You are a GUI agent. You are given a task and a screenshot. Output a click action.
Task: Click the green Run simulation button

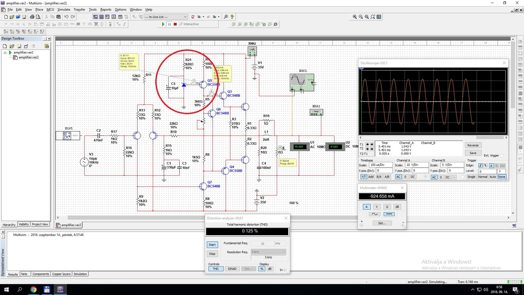[x=163, y=24]
